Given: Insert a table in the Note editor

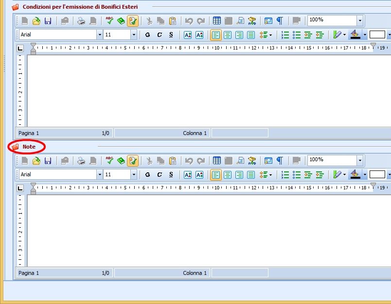Looking at the screenshot, I should pyautogui.click(x=217, y=161).
